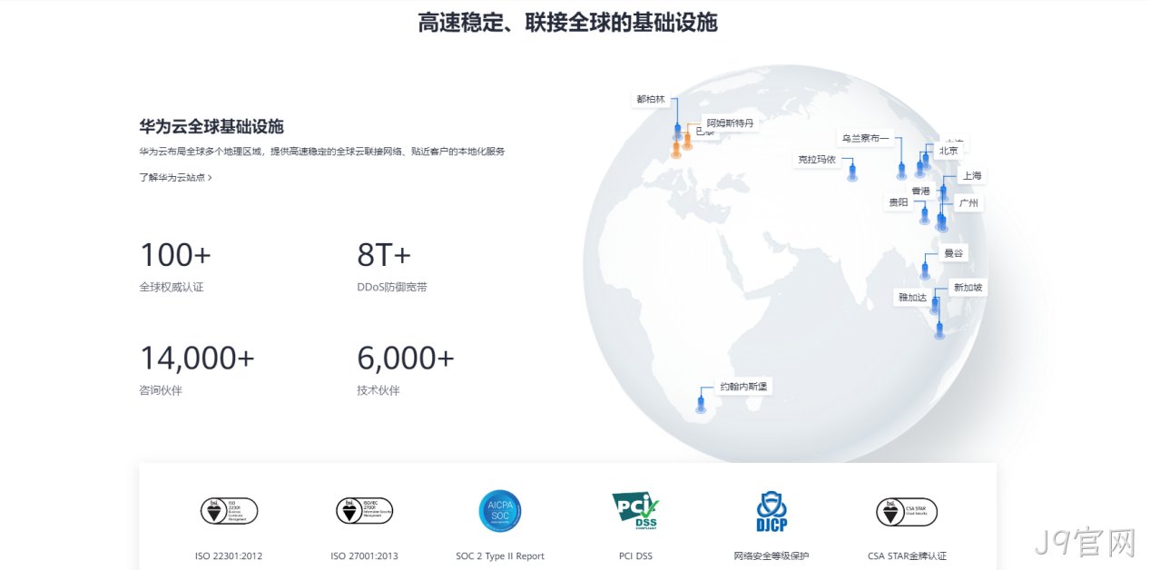Click the ISO 22301 BSI certification logo
The width and height of the screenshot is (1150, 570).
tap(229, 511)
